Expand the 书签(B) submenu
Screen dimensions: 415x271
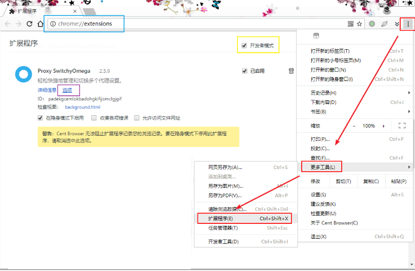(x=354, y=112)
